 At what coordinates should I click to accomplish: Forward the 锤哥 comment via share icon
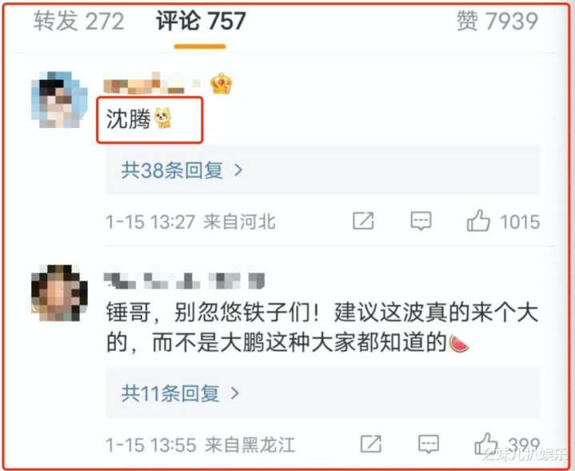[371, 444]
